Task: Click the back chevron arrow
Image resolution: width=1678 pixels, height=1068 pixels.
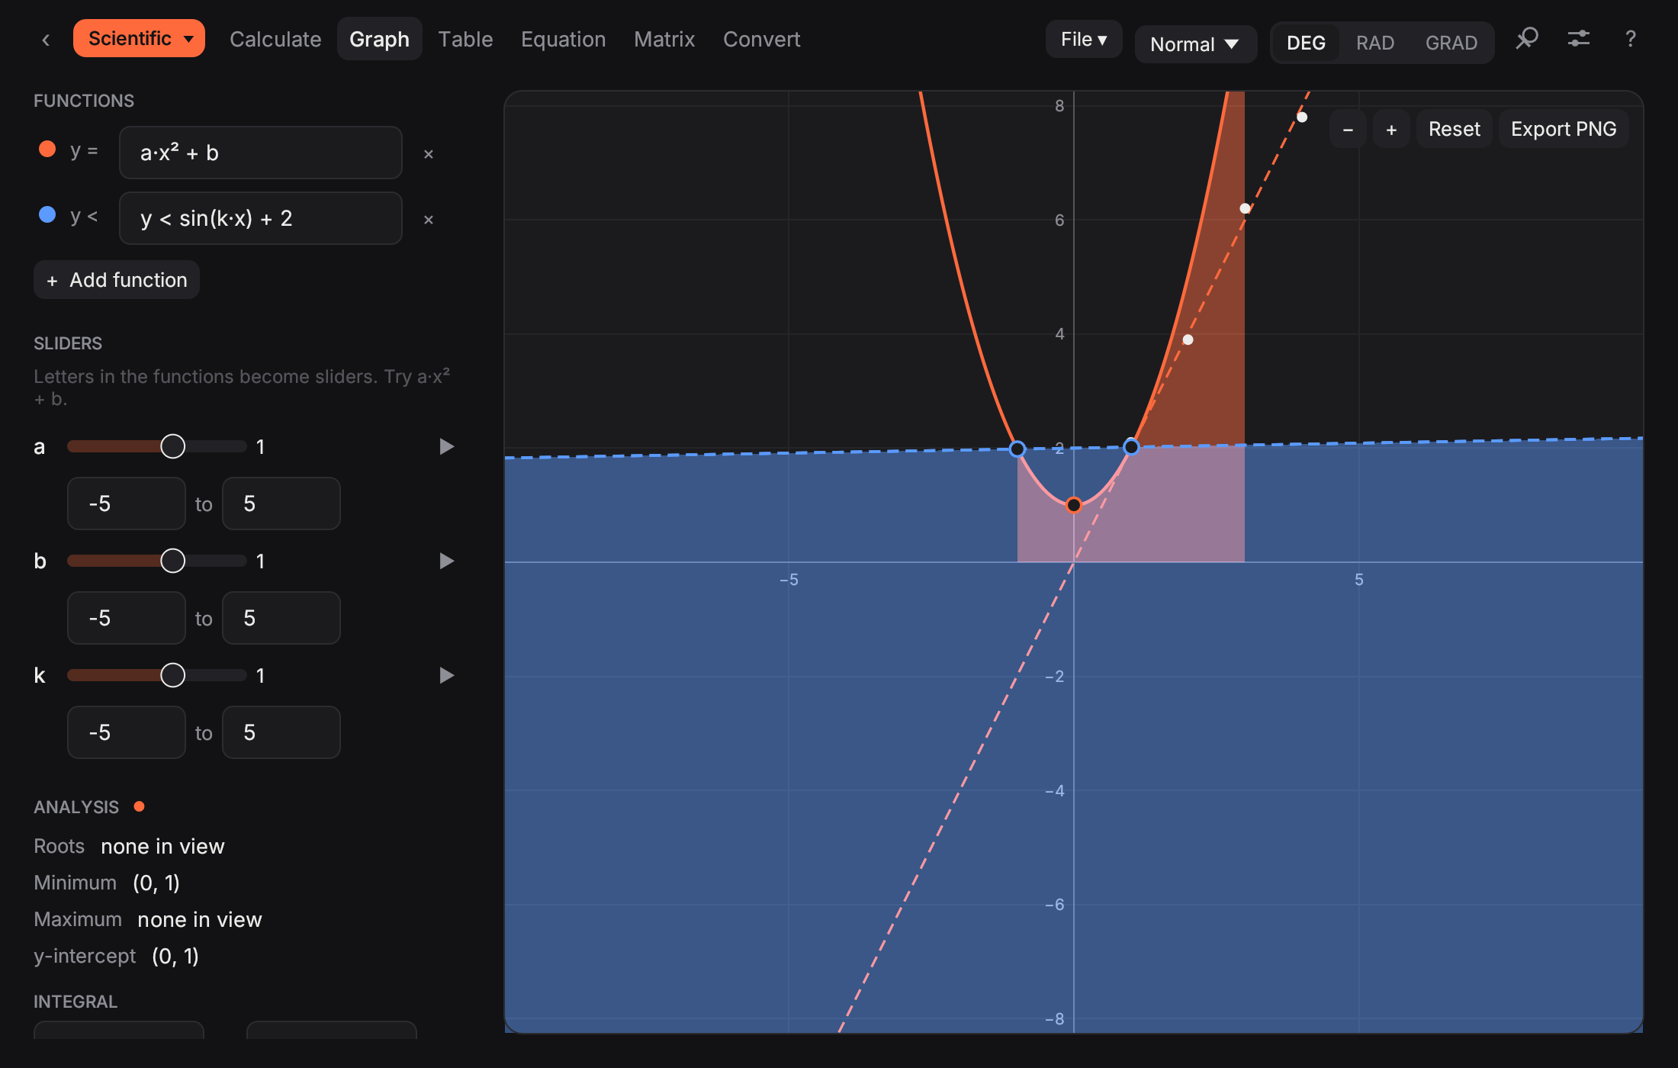Action: point(46,40)
